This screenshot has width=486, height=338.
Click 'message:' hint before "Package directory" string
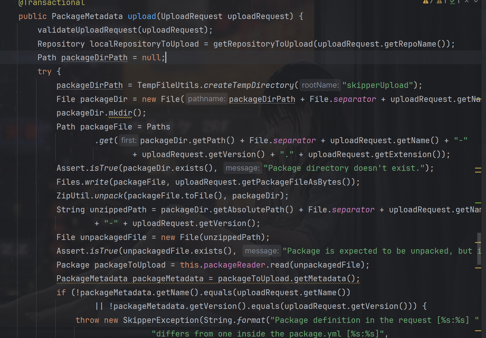[242, 168]
